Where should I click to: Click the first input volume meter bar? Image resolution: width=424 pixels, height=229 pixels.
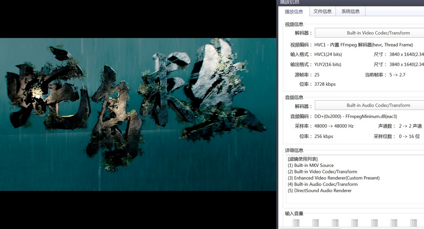(x=296, y=223)
